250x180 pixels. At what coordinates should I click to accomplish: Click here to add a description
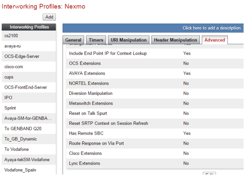pos(212,28)
